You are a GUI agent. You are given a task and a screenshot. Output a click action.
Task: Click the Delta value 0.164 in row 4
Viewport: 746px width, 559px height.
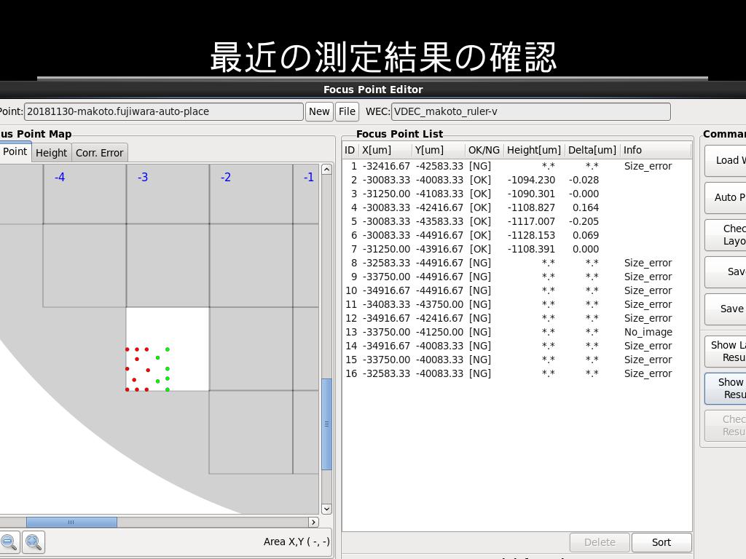tap(586, 207)
